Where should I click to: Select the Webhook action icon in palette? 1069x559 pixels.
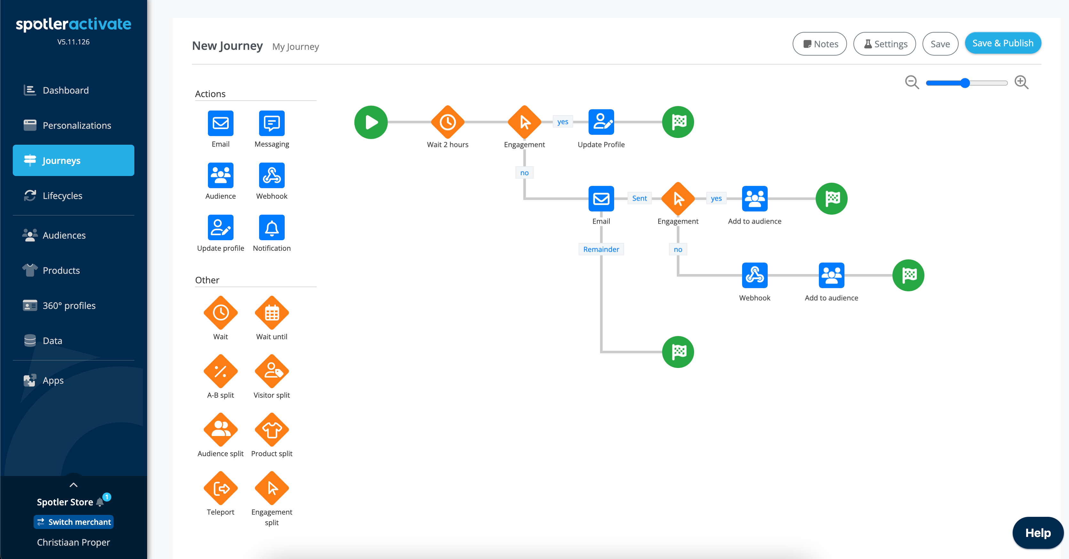271,175
